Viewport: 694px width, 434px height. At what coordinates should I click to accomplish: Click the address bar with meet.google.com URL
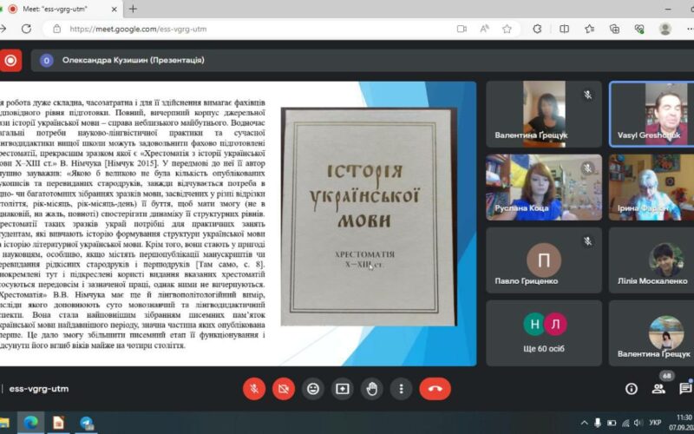(x=260, y=29)
